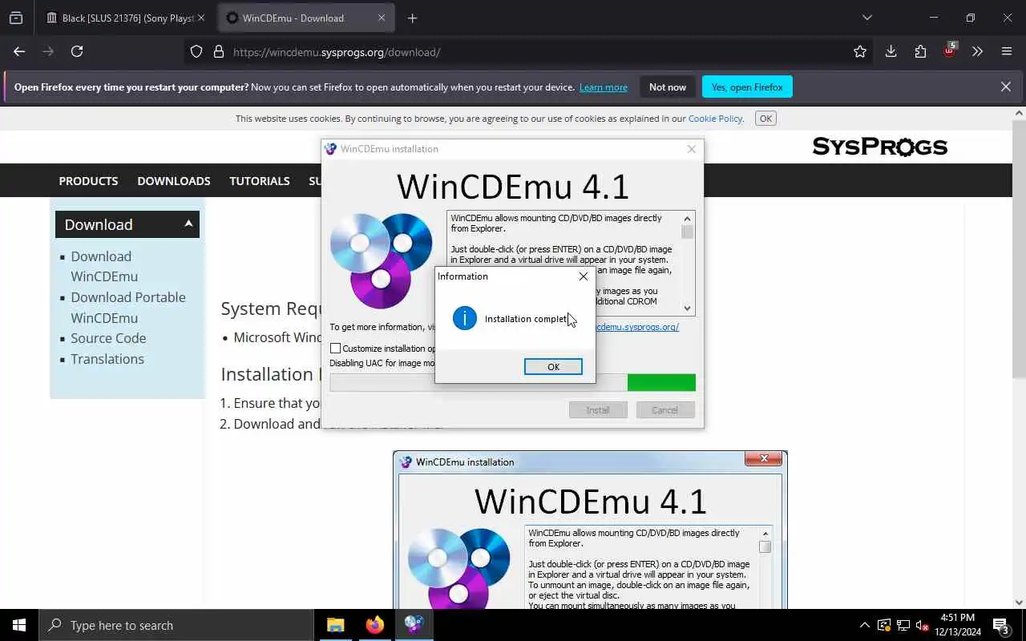Image resolution: width=1026 pixels, height=641 pixels.
Task: Expand more tools overflow chevron
Action: pos(977,51)
